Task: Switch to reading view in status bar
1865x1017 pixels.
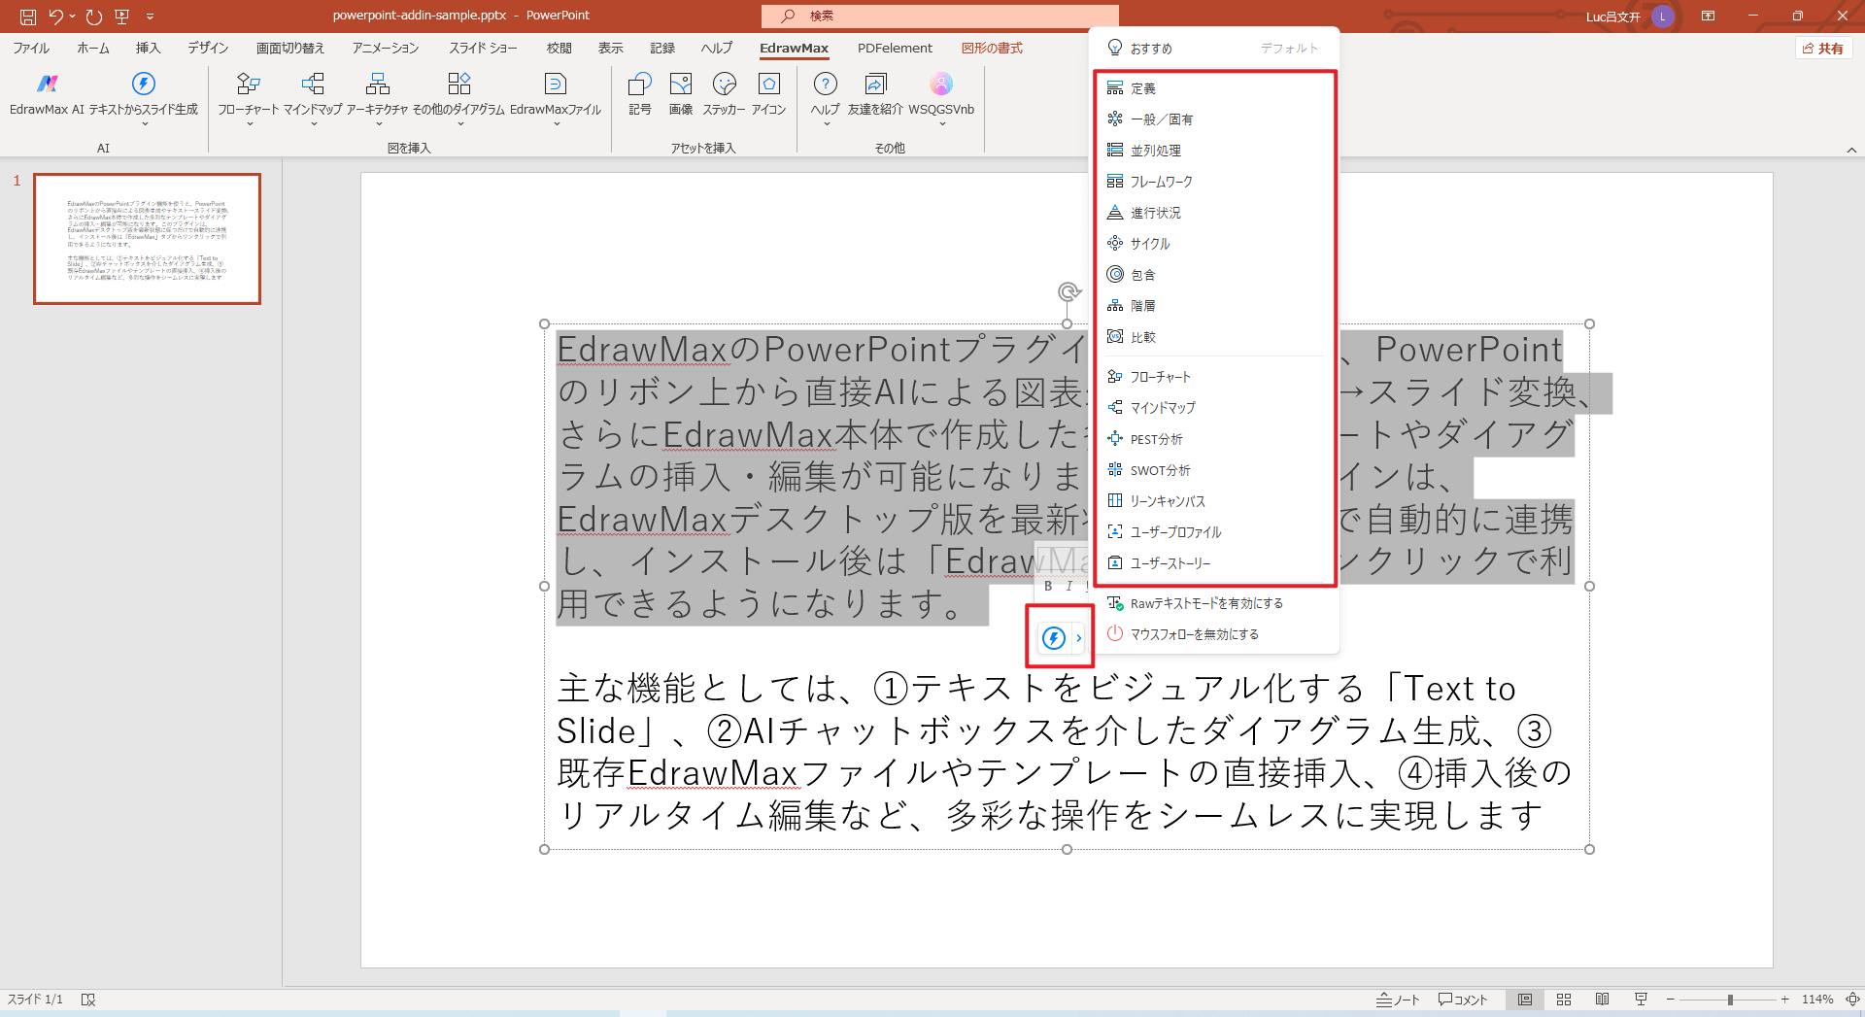Action: 1603,1000
